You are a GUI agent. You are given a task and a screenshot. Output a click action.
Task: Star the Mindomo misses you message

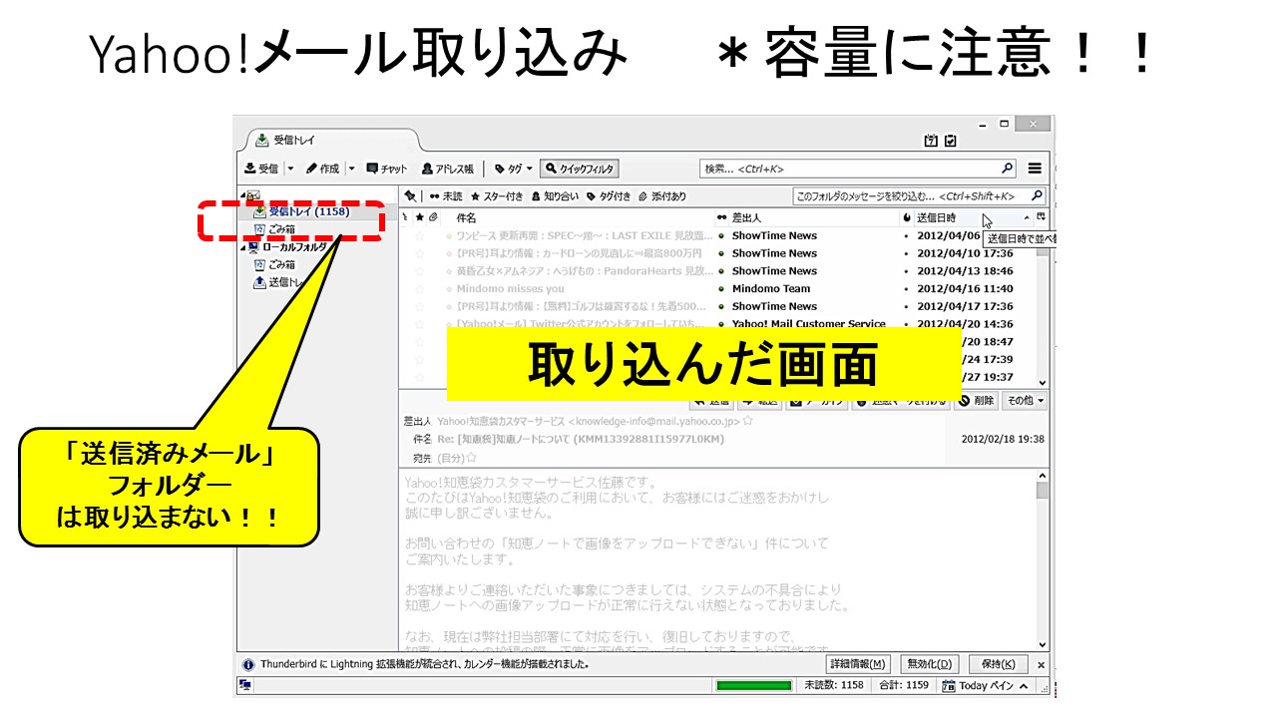[420, 289]
